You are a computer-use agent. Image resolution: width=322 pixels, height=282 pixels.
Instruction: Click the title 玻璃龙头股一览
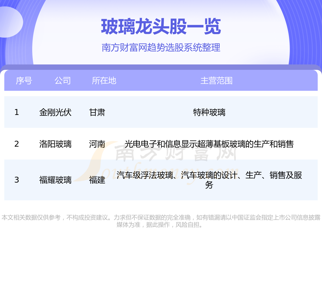pos(161,27)
